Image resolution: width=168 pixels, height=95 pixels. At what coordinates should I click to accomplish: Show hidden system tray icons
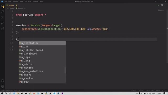point(137,93)
